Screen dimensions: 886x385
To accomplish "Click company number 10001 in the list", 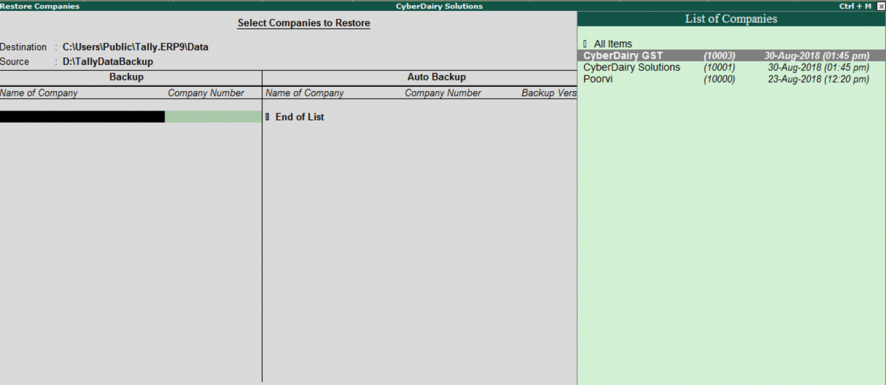I will tap(719, 67).
